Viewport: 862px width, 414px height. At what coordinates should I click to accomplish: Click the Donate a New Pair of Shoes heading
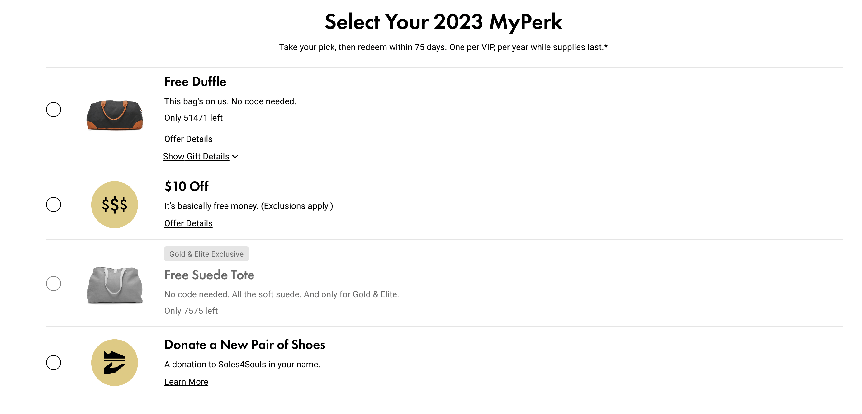pos(244,345)
